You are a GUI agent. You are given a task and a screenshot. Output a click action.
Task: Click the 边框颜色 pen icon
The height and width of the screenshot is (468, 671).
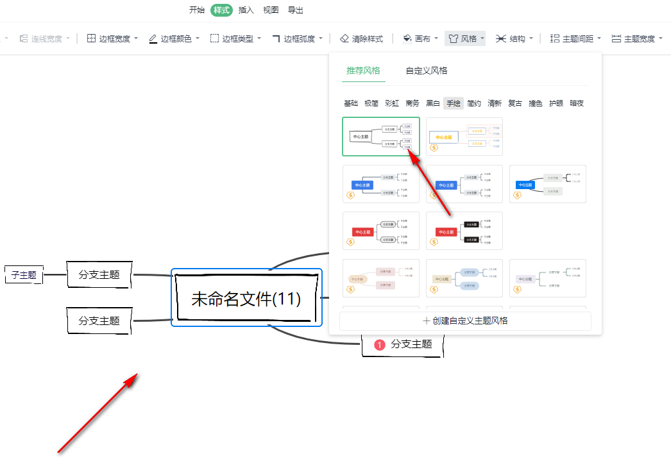click(153, 39)
